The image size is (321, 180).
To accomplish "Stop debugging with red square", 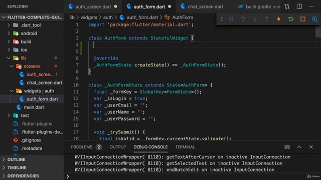I will pyautogui.click(x=303, y=19).
